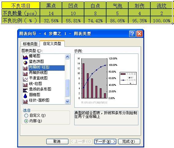Image resolution: width=174 pixels, height=148 pixels.
Task: Click the 蜡笔图 chart type icon
Action: tap(25, 57)
